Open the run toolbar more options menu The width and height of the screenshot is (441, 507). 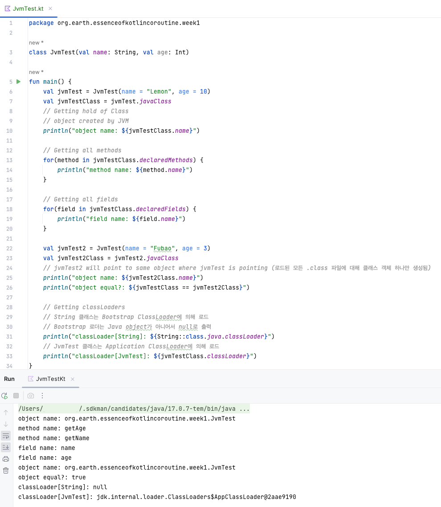(x=42, y=396)
